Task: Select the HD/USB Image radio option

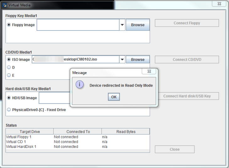Action: pyautogui.click(x=9, y=98)
